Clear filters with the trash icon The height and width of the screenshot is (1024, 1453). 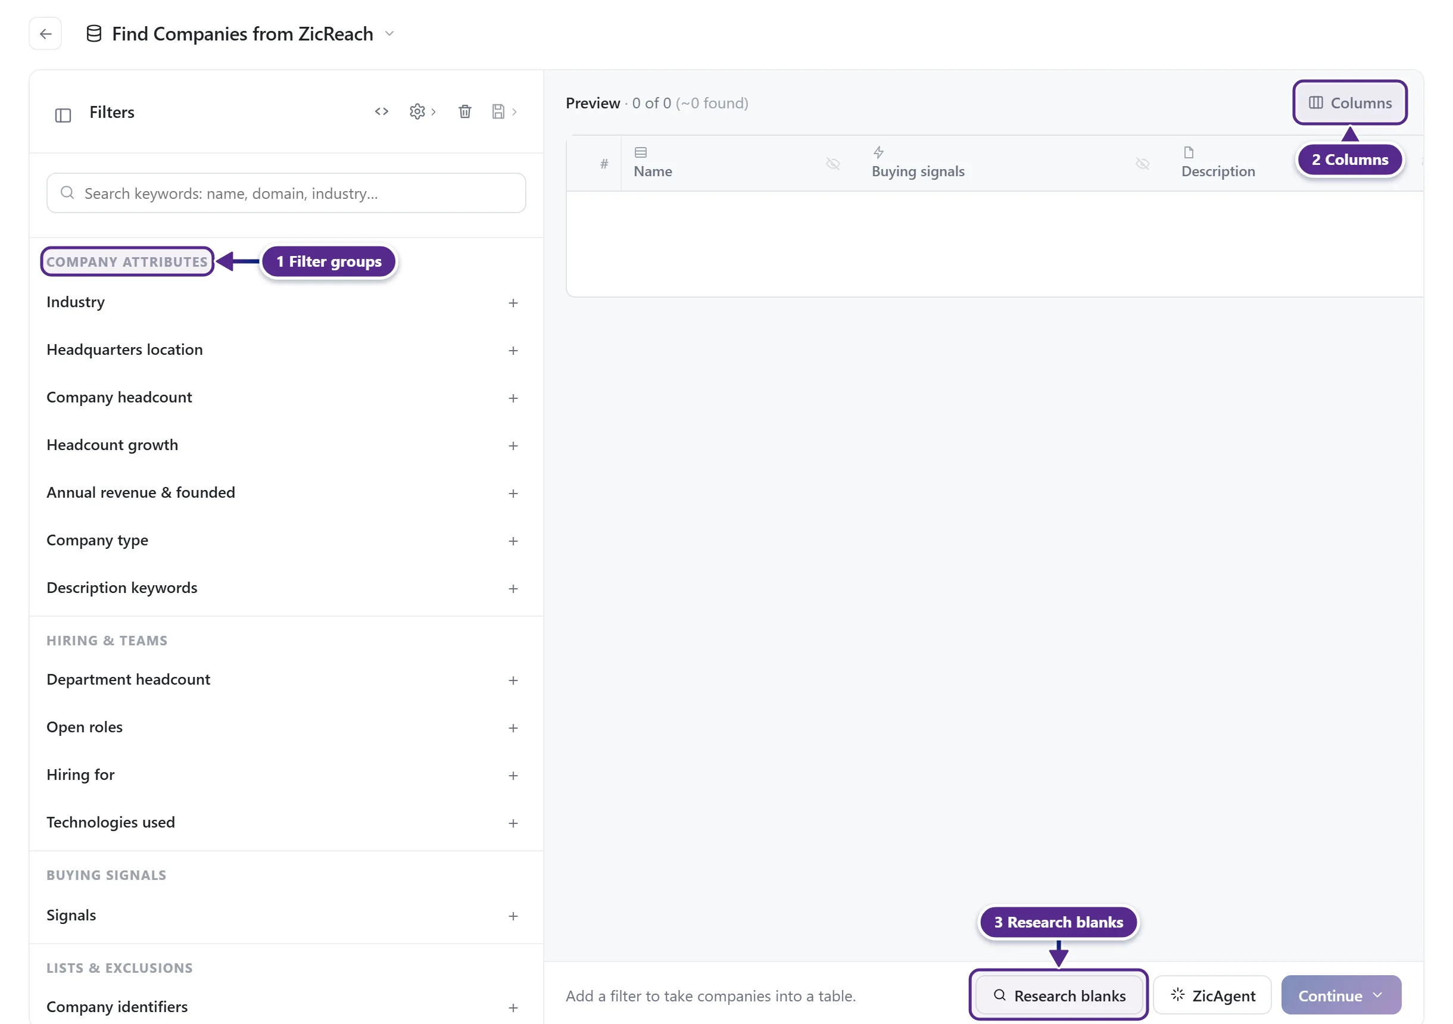point(464,111)
